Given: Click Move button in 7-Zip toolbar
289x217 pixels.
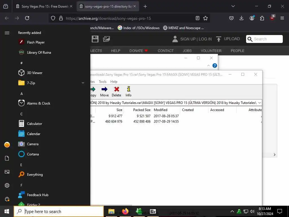Looking at the screenshot, I should [104, 92].
